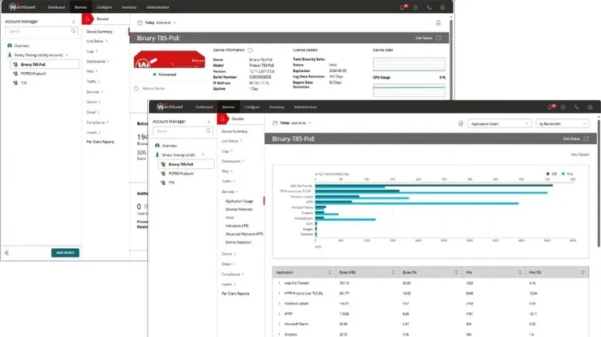Screen dimensions: 601x337
Task: Select the Inventory tab in the front window
Action: [x=276, y=107]
